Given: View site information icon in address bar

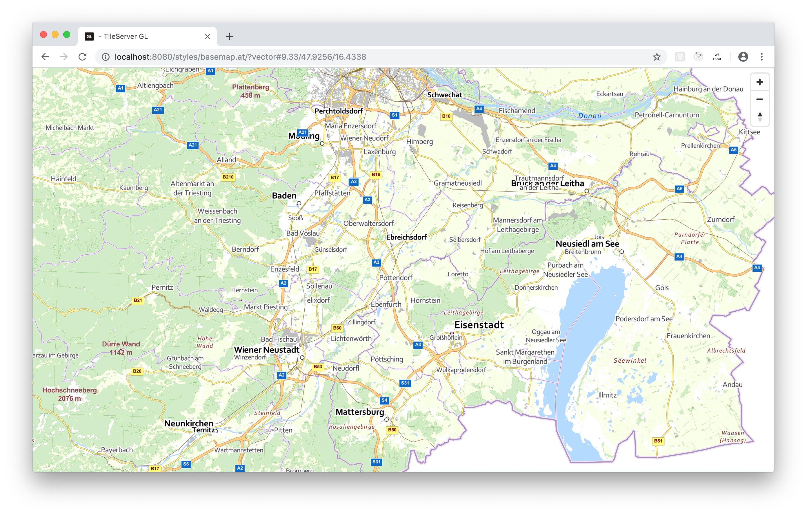Looking at the screenshot, I should point(106,57).
